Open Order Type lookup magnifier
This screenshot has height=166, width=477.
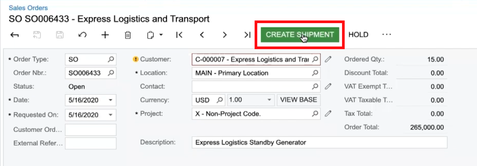(111, 59)
